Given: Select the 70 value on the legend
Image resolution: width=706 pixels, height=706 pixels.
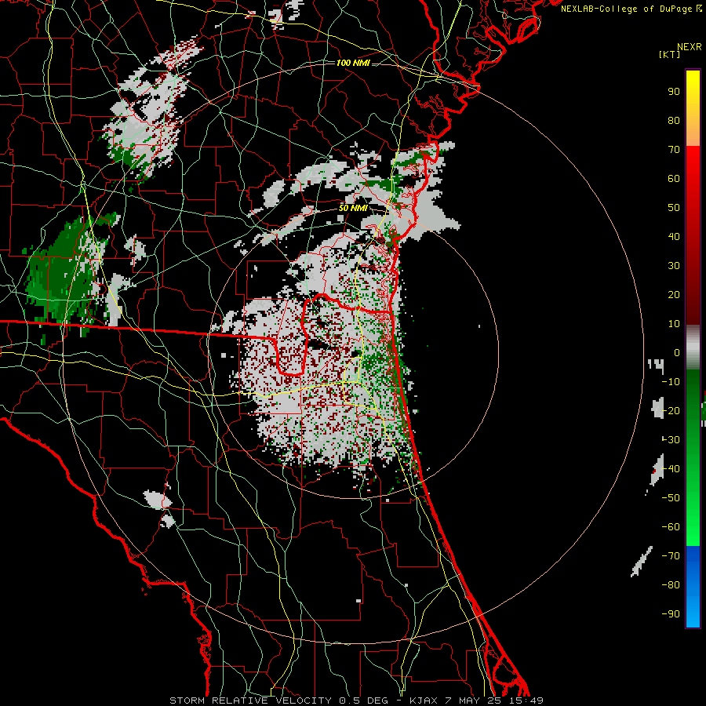Looking at the screenshot, I should pos(674,150).
